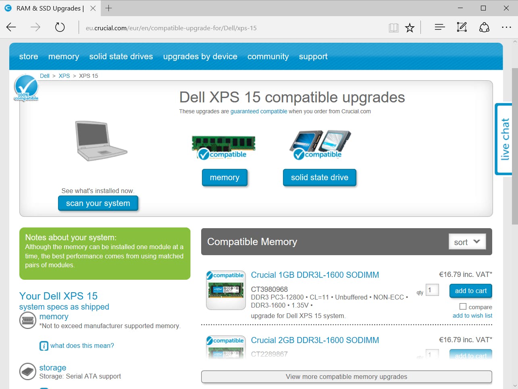The image size is (518, 389).
Task: Open the memory navigation menu
Action: click(64, 56)
